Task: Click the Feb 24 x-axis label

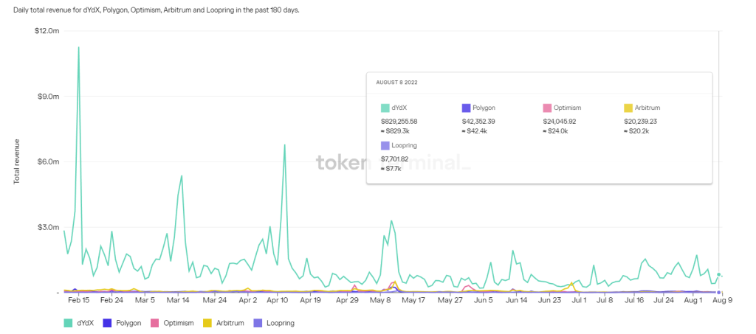Action: coord(111,300)
